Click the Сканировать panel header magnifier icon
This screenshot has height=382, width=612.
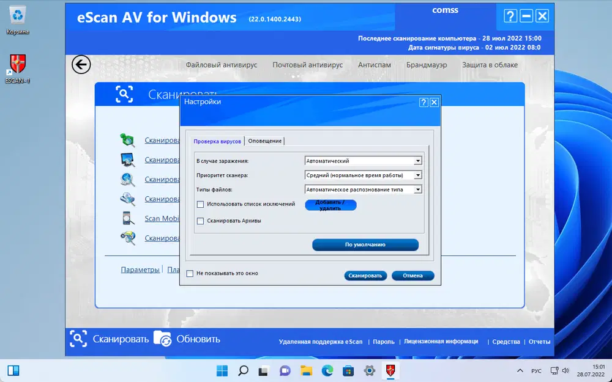(x=124, y=94)
